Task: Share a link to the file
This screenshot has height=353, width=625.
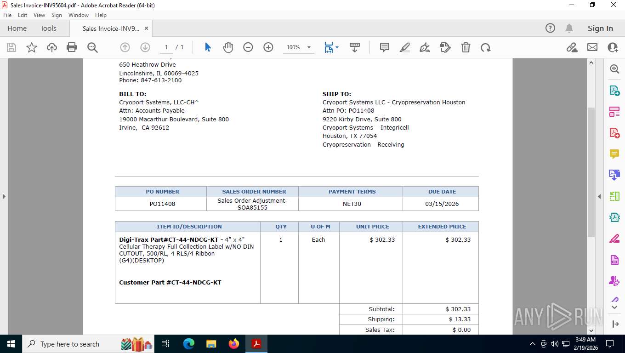Action: click(x=572, y=47)
